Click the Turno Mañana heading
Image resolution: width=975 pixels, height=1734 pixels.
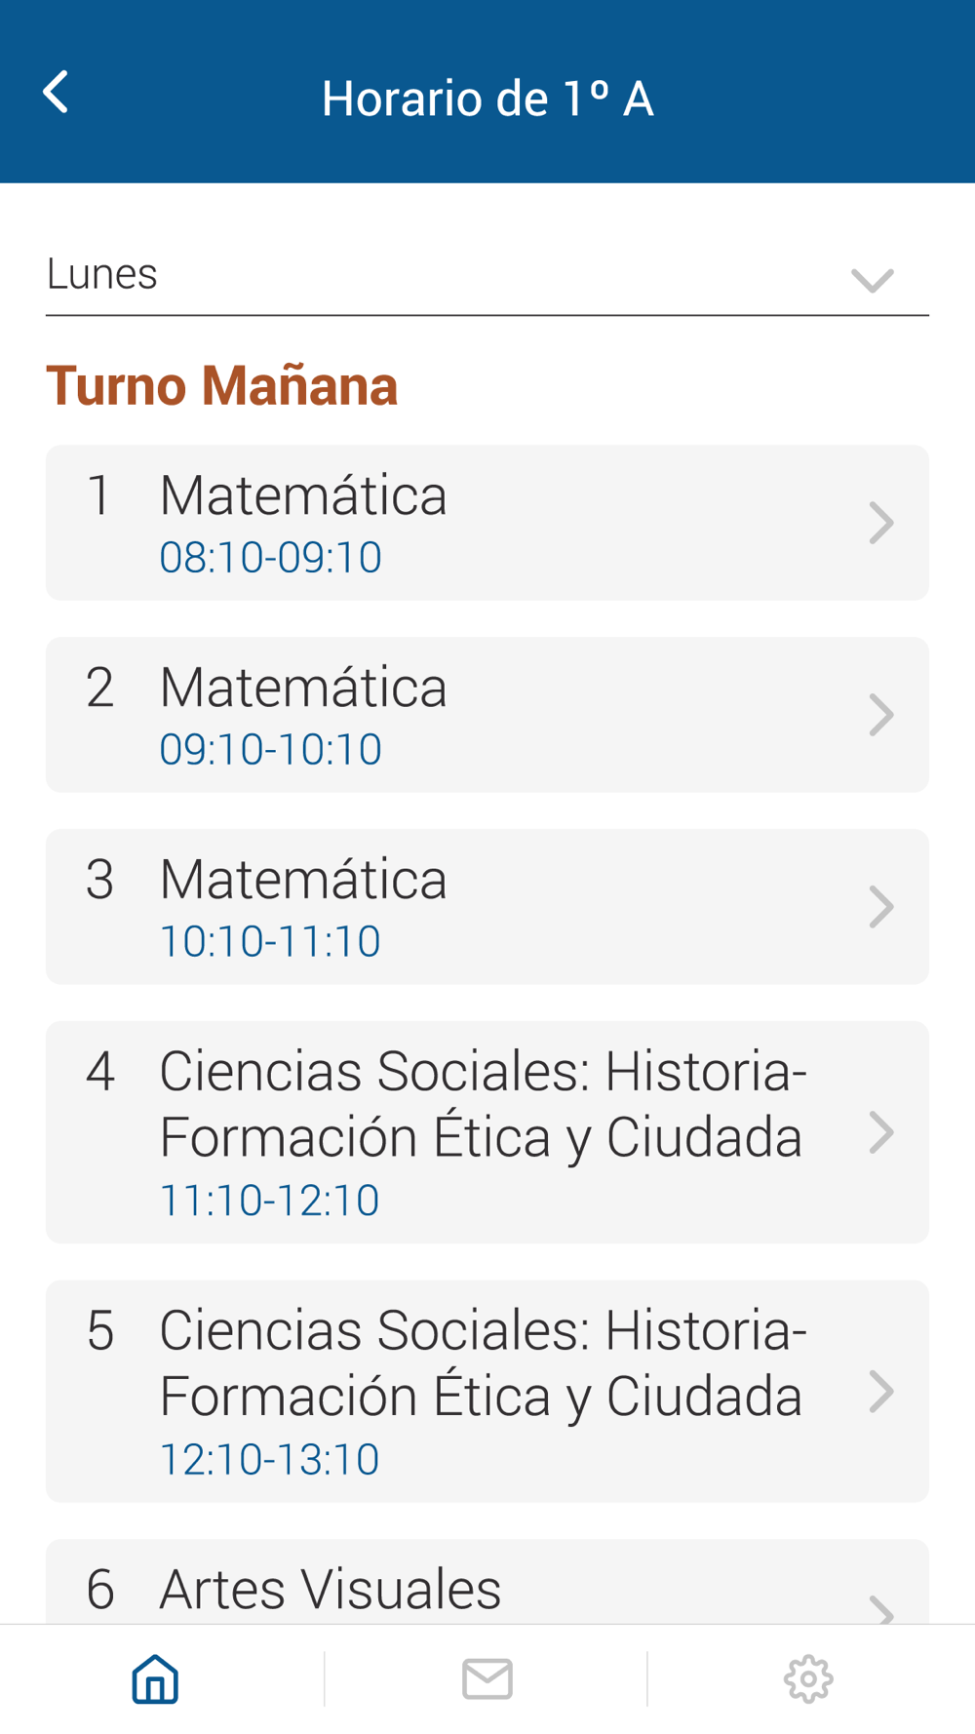222,385
